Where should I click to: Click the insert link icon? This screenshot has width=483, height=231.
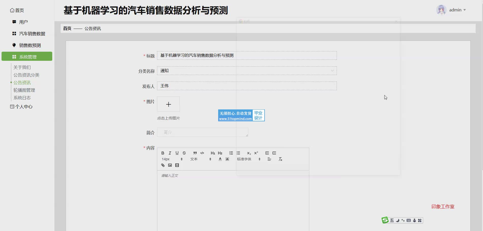[x=163, y=165]
